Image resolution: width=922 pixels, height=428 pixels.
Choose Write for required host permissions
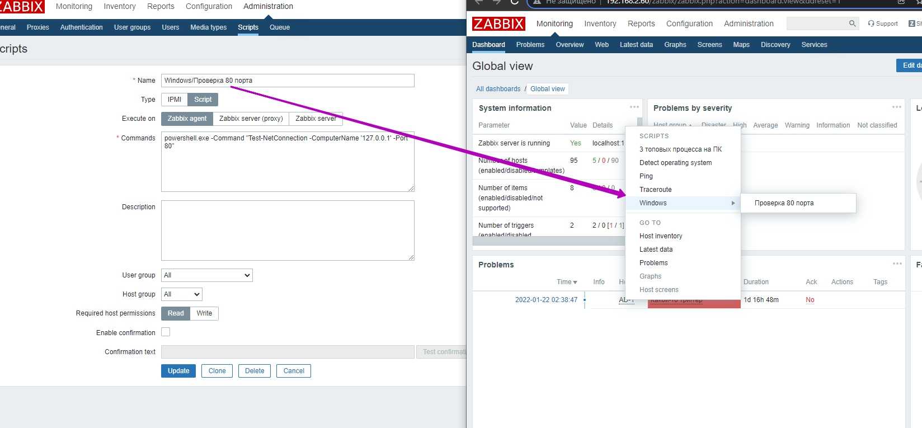(204, 313)
